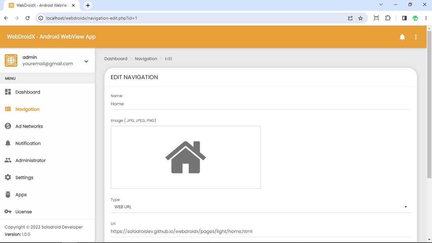Reload the page
Image resolution: width=432 pixels, height=243 pixels.
pyautogui.click(x=28, y=18)
